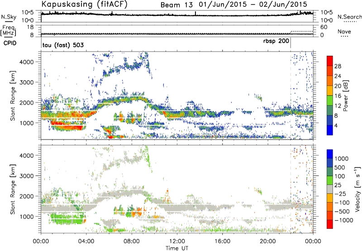362x251 pixels.
Task: Select the Freq. [MHz] label
Action: [8, 30]
